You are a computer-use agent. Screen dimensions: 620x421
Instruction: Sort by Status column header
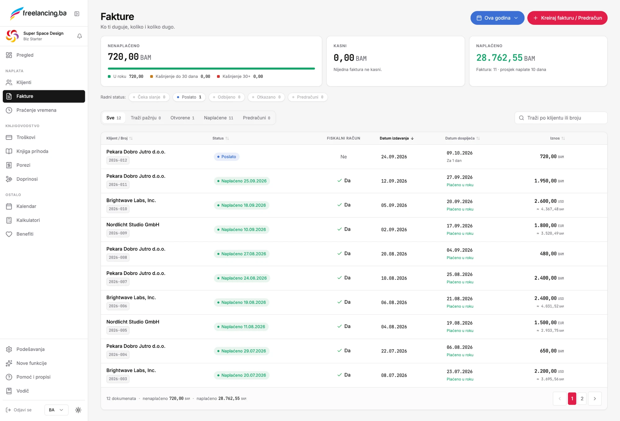tap(220, 138)
